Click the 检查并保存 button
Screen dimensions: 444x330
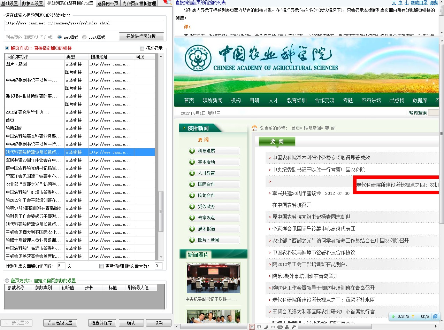[102, 323]
